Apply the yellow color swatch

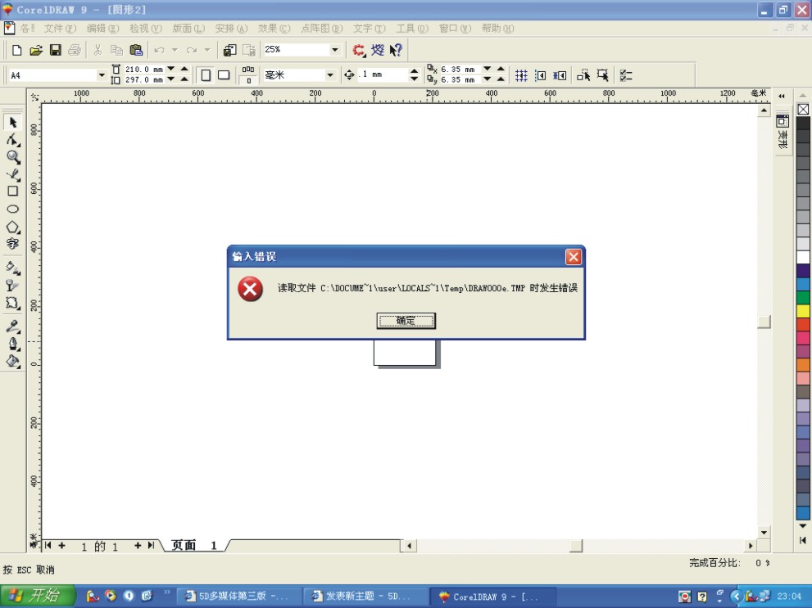803,311
